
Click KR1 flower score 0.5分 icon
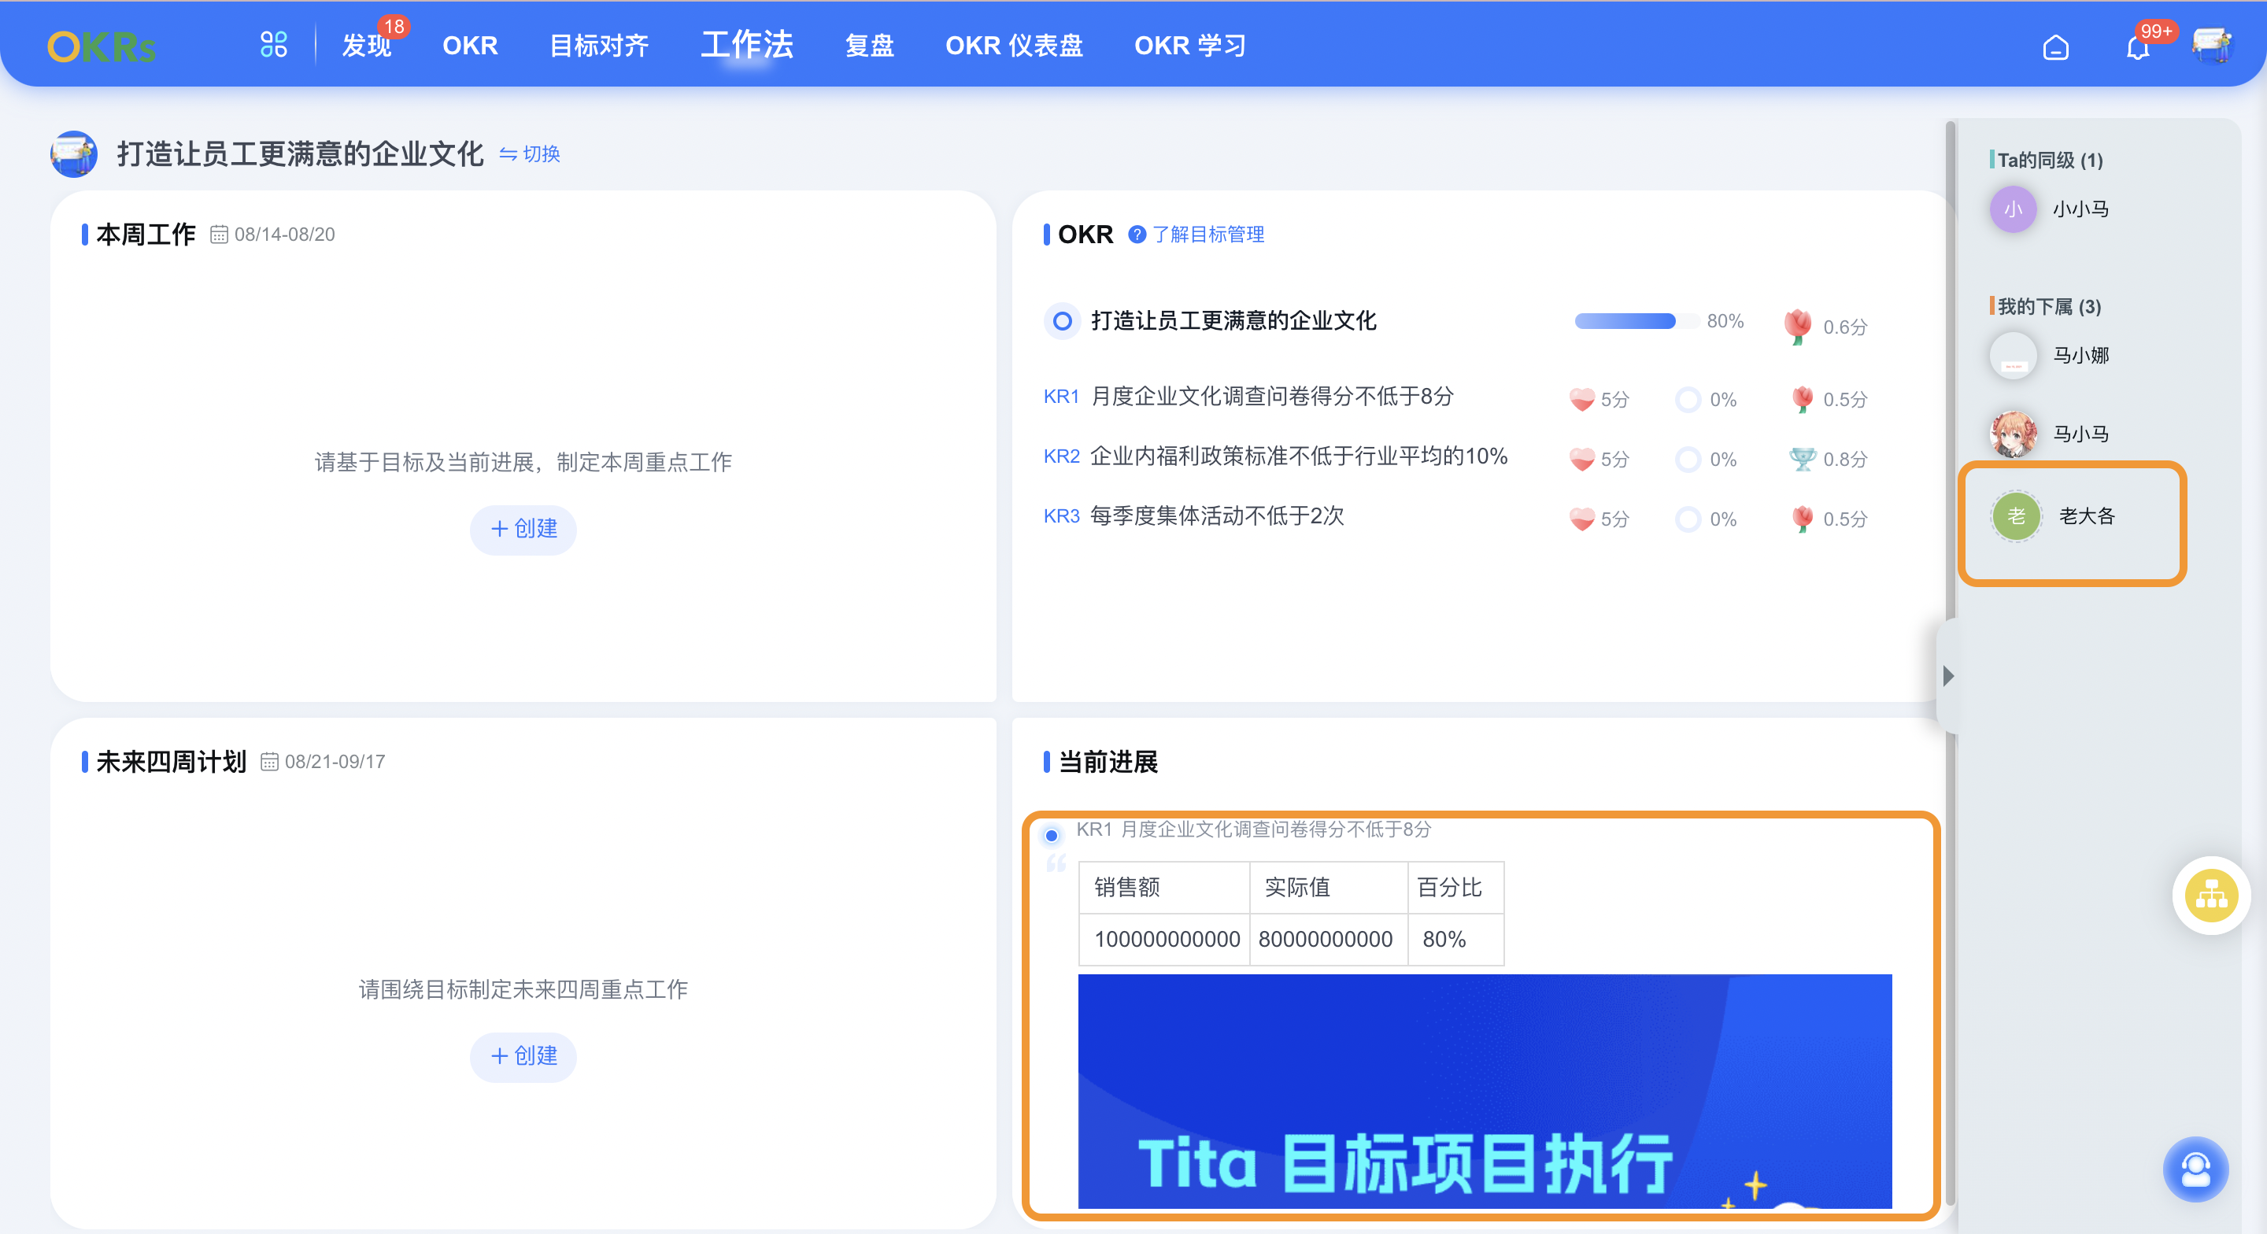coord(1802,400)
